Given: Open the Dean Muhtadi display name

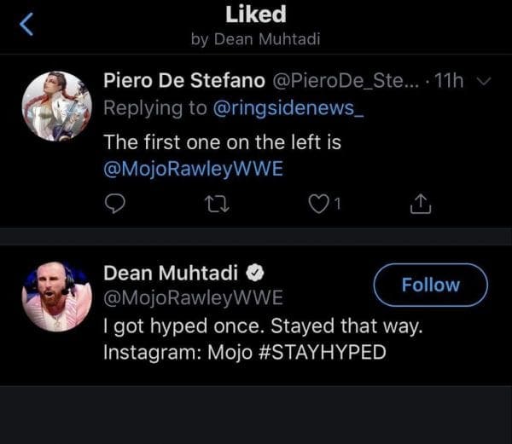Looking at the screenshot, I should pos(171,274).
